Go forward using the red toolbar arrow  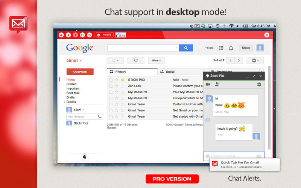pos(76,35)
